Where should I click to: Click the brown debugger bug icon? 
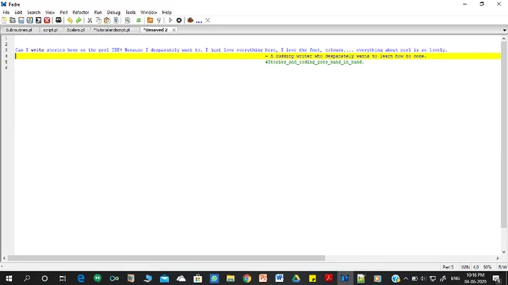click(x=190, y=20)
